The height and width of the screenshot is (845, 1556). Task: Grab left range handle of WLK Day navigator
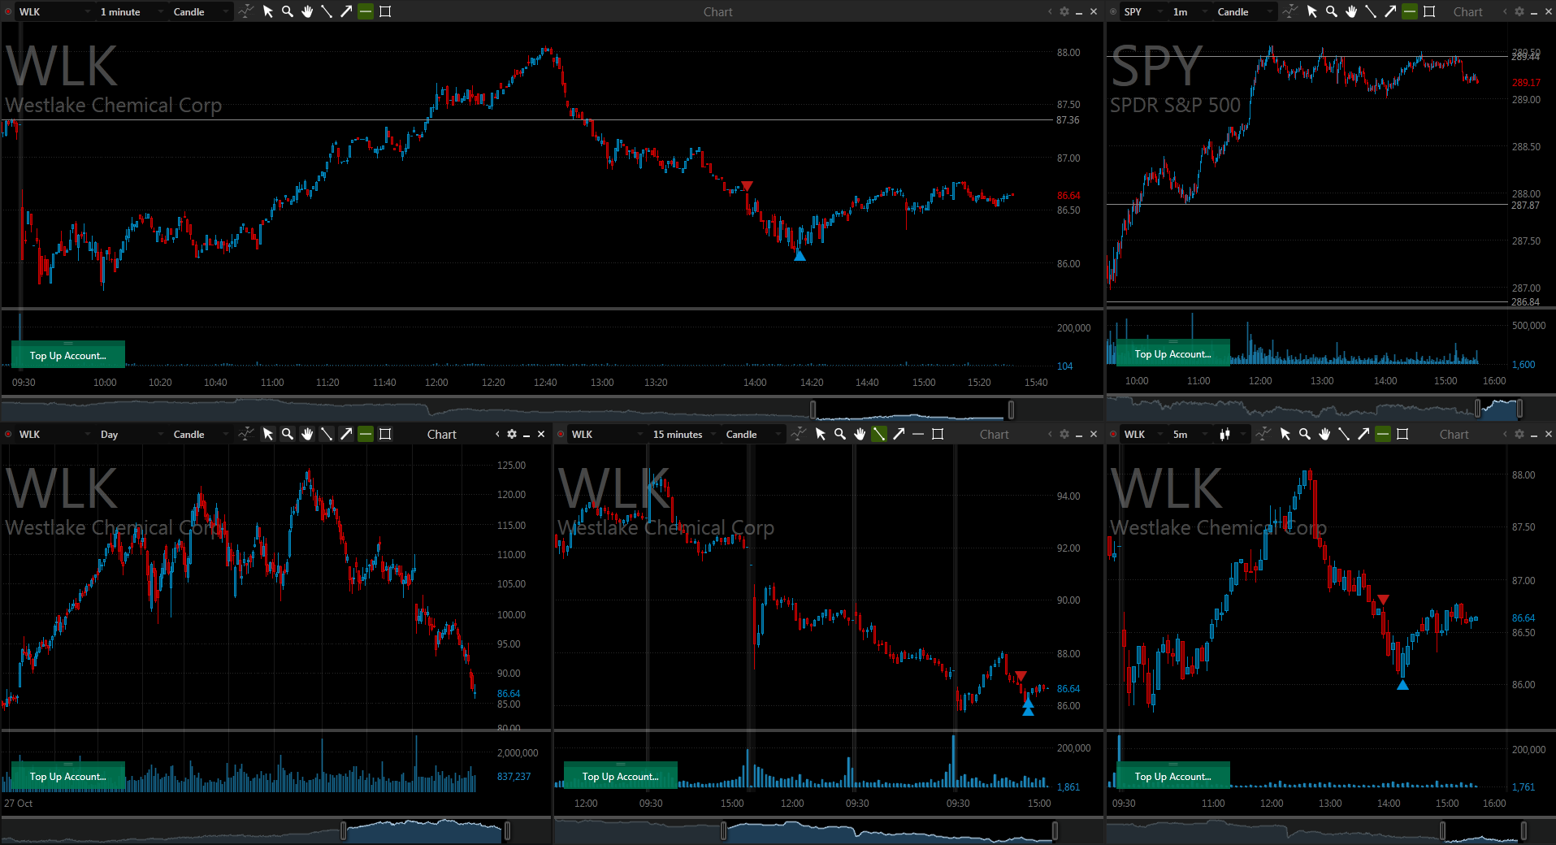click(343, 830)
